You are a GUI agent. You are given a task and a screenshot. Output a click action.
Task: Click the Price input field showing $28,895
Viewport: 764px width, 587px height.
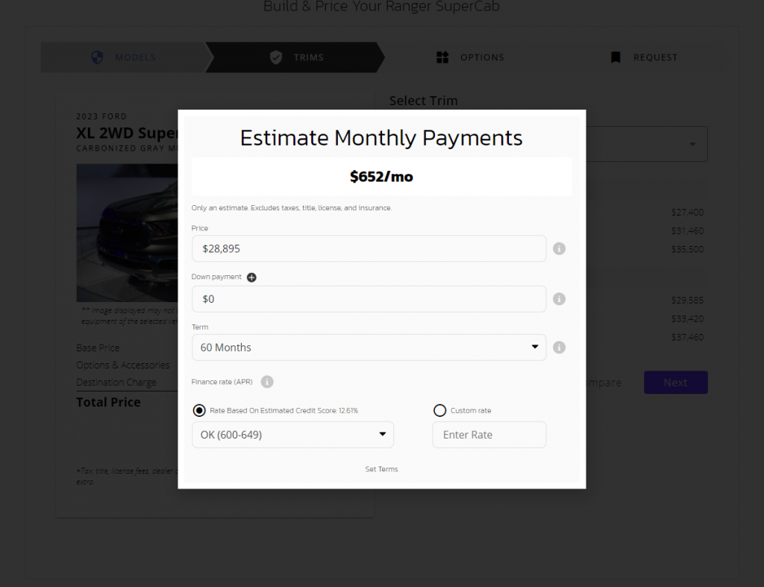click(x=369, y=248)
